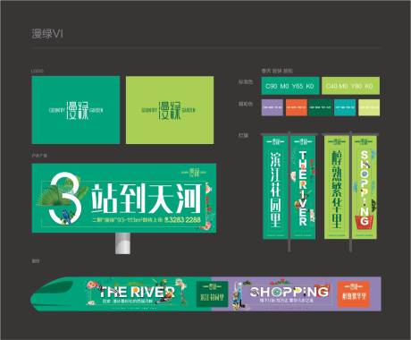Click the 漫绿VI page title
This screenshot has height=340, width=411.
(x=47, y=34)
